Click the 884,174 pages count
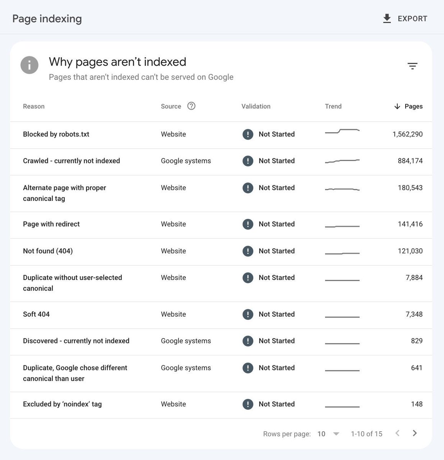 pyautogui.click(x=410, y=161)
